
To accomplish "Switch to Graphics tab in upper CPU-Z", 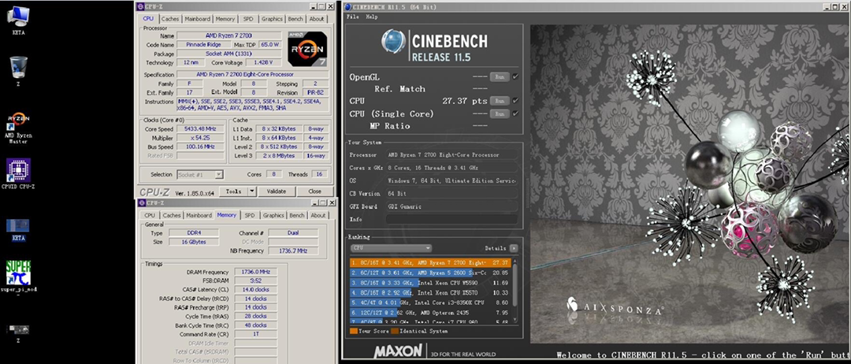I will tap(272, 18).
